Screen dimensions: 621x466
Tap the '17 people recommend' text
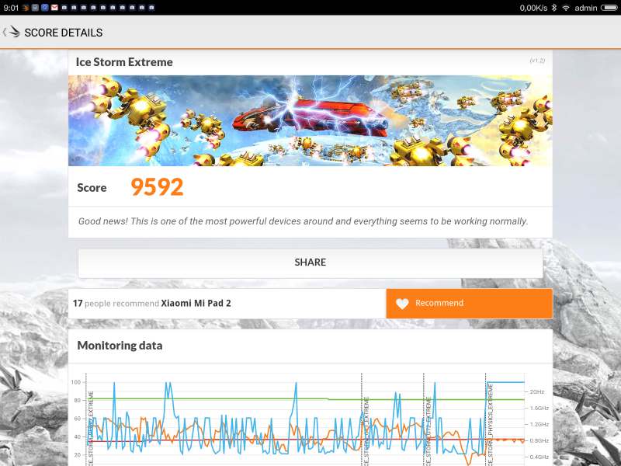point(116,303)
